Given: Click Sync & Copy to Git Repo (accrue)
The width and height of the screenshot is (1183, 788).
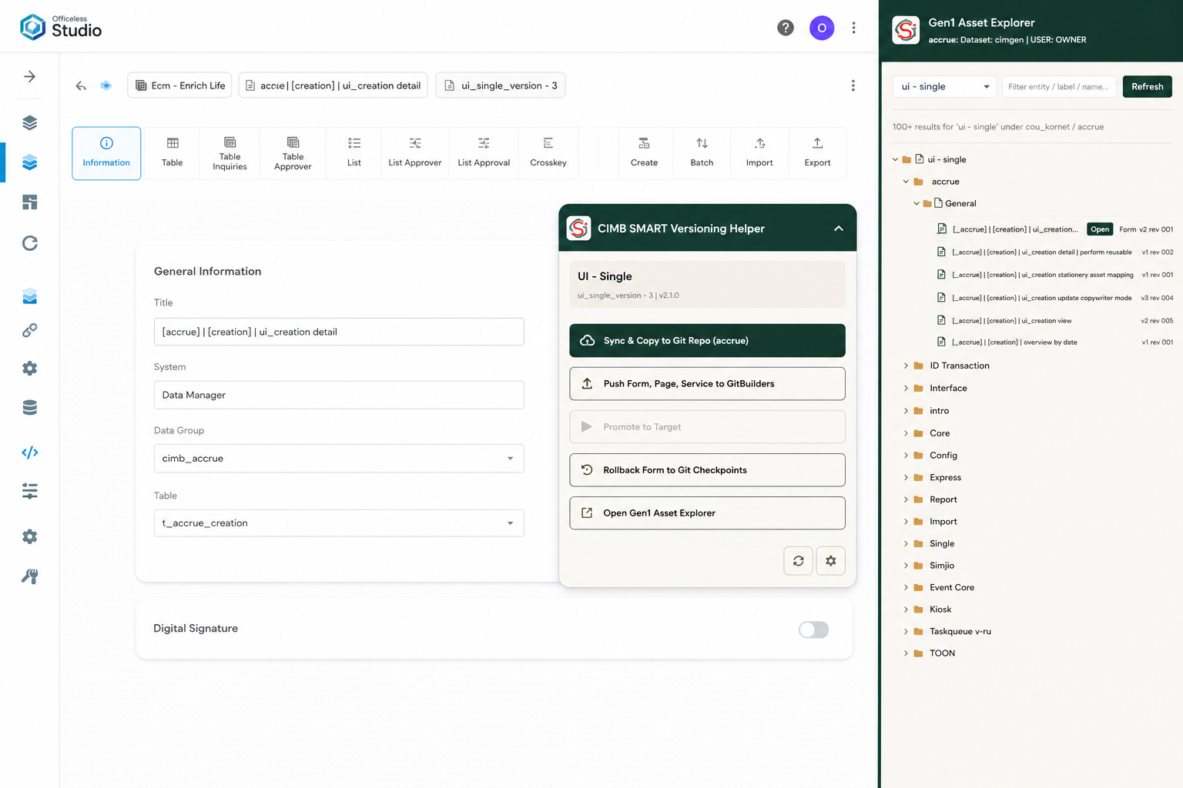Looking at the screenshot, I should (x=707, y=341).
